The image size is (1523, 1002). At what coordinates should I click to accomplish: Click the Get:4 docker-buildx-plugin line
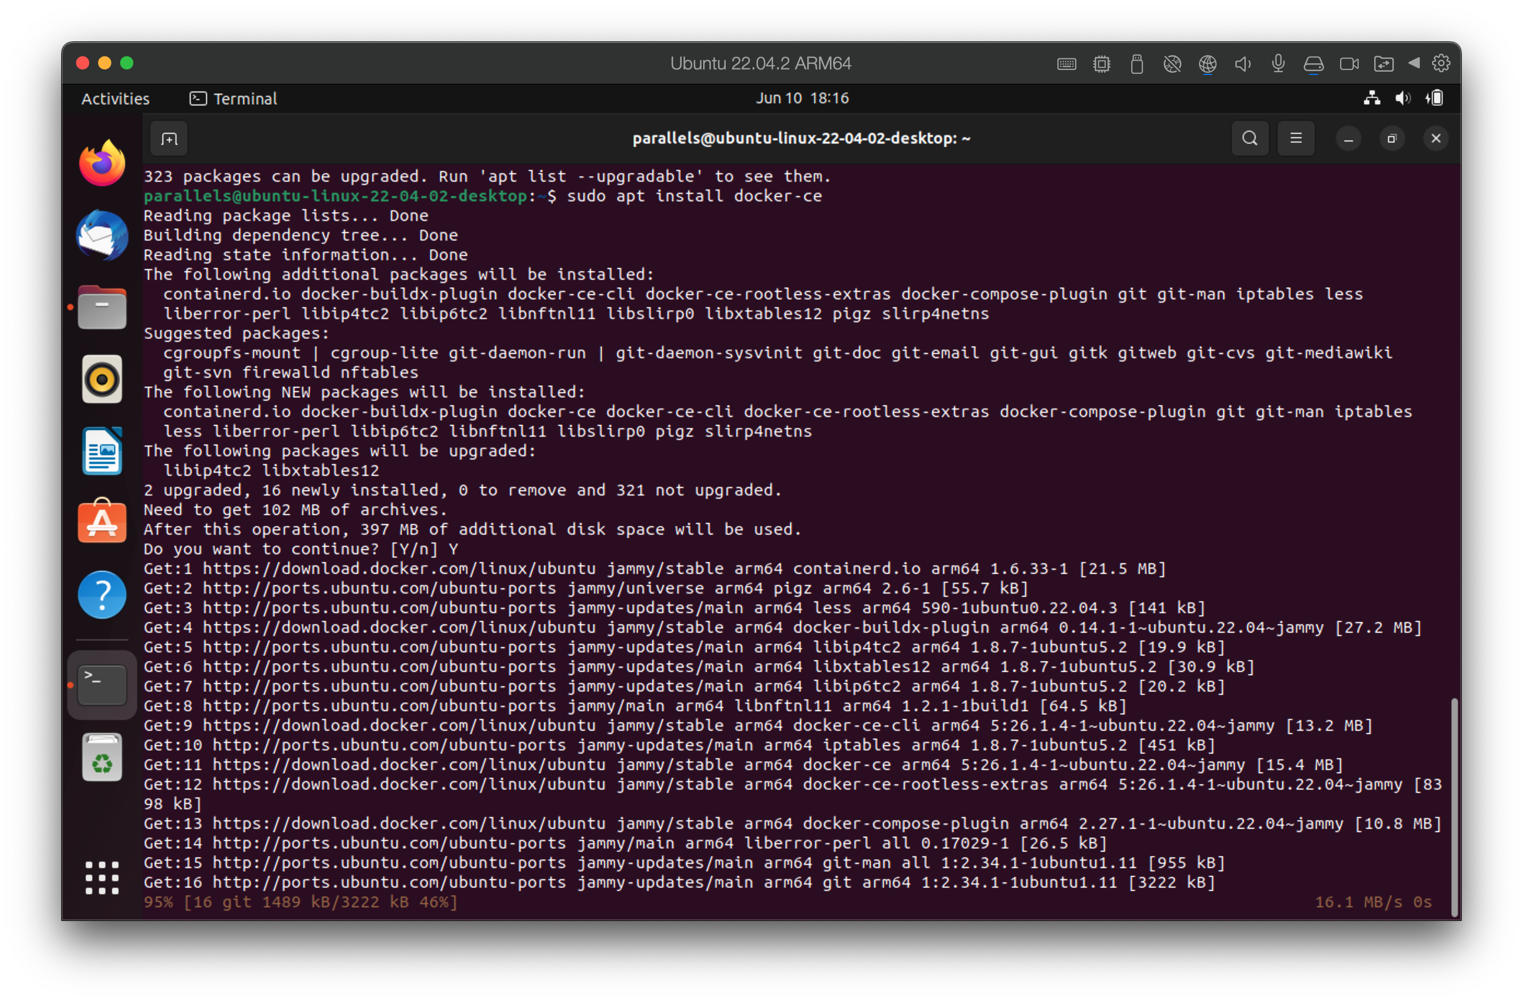782,627
